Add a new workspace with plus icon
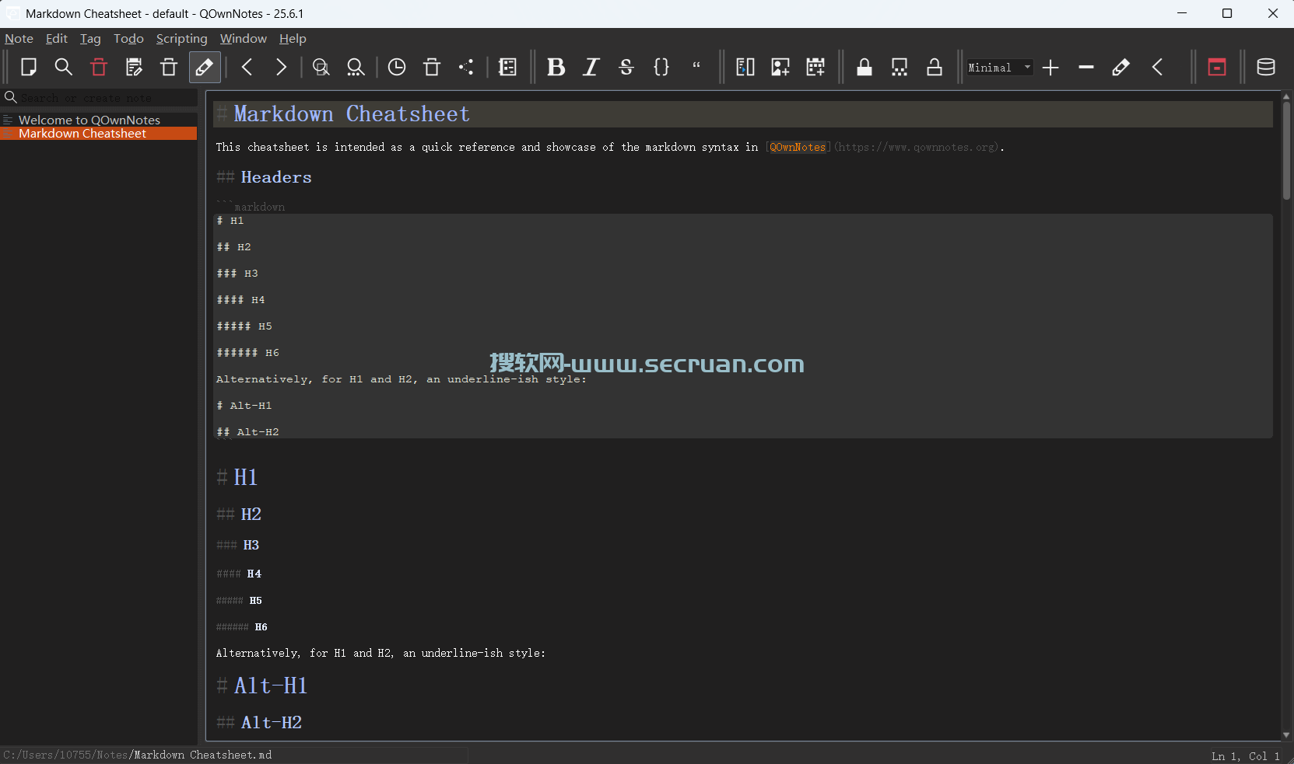 point(1050,68)
